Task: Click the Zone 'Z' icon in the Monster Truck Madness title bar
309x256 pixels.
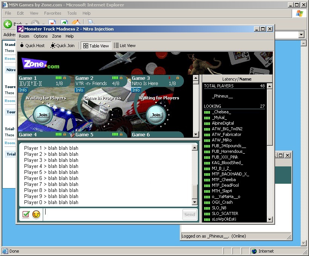Action: point(21,29)
